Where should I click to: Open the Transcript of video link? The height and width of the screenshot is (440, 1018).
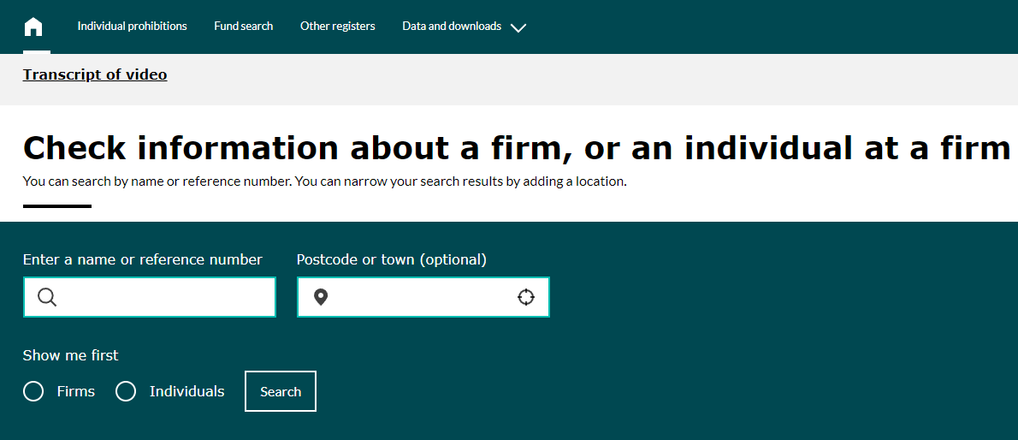point(95,74)
